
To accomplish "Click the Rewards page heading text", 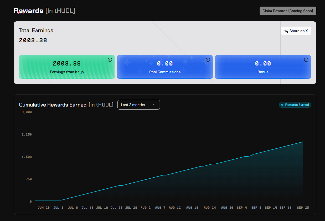I will tap(28, 11).
